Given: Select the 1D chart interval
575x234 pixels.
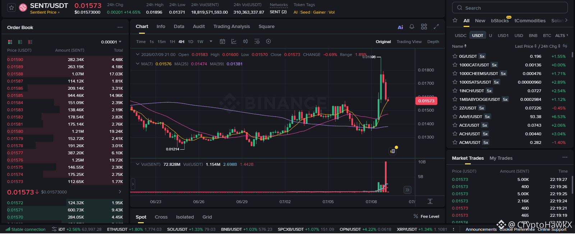Looking at the screenshot, I should (x=190, y=42).
